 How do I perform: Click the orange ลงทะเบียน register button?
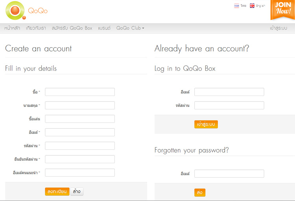click(57, 192)
